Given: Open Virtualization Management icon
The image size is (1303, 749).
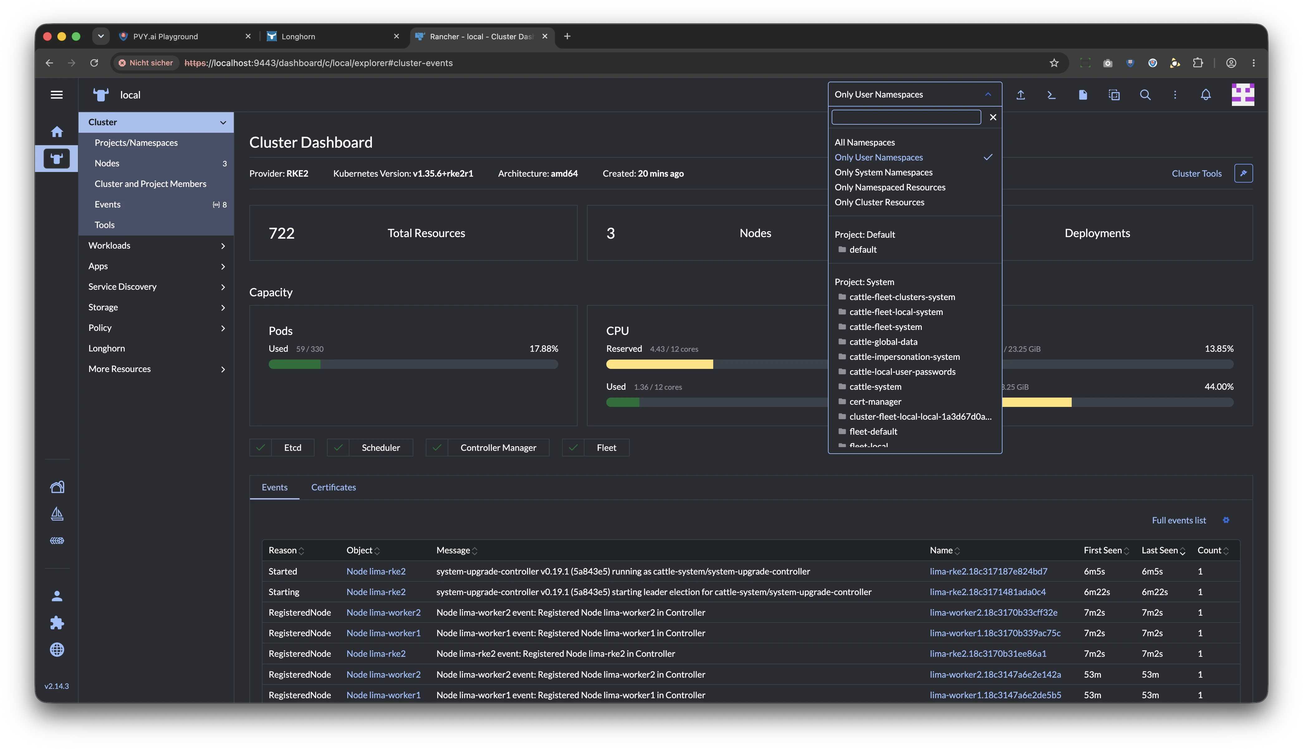Looking at the screenshot, I should coord(57,541).
